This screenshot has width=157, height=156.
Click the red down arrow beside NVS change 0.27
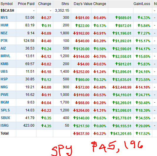click(x=42, y=18)
